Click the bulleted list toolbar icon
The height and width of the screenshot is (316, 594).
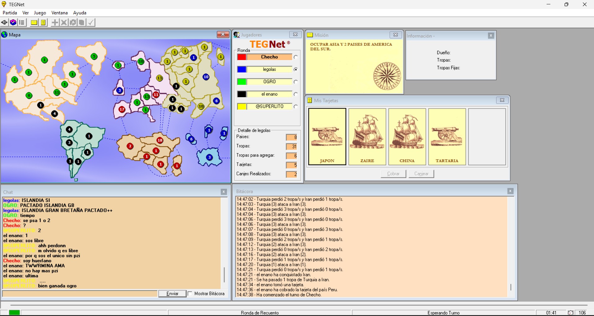click(x=22, y=23)
